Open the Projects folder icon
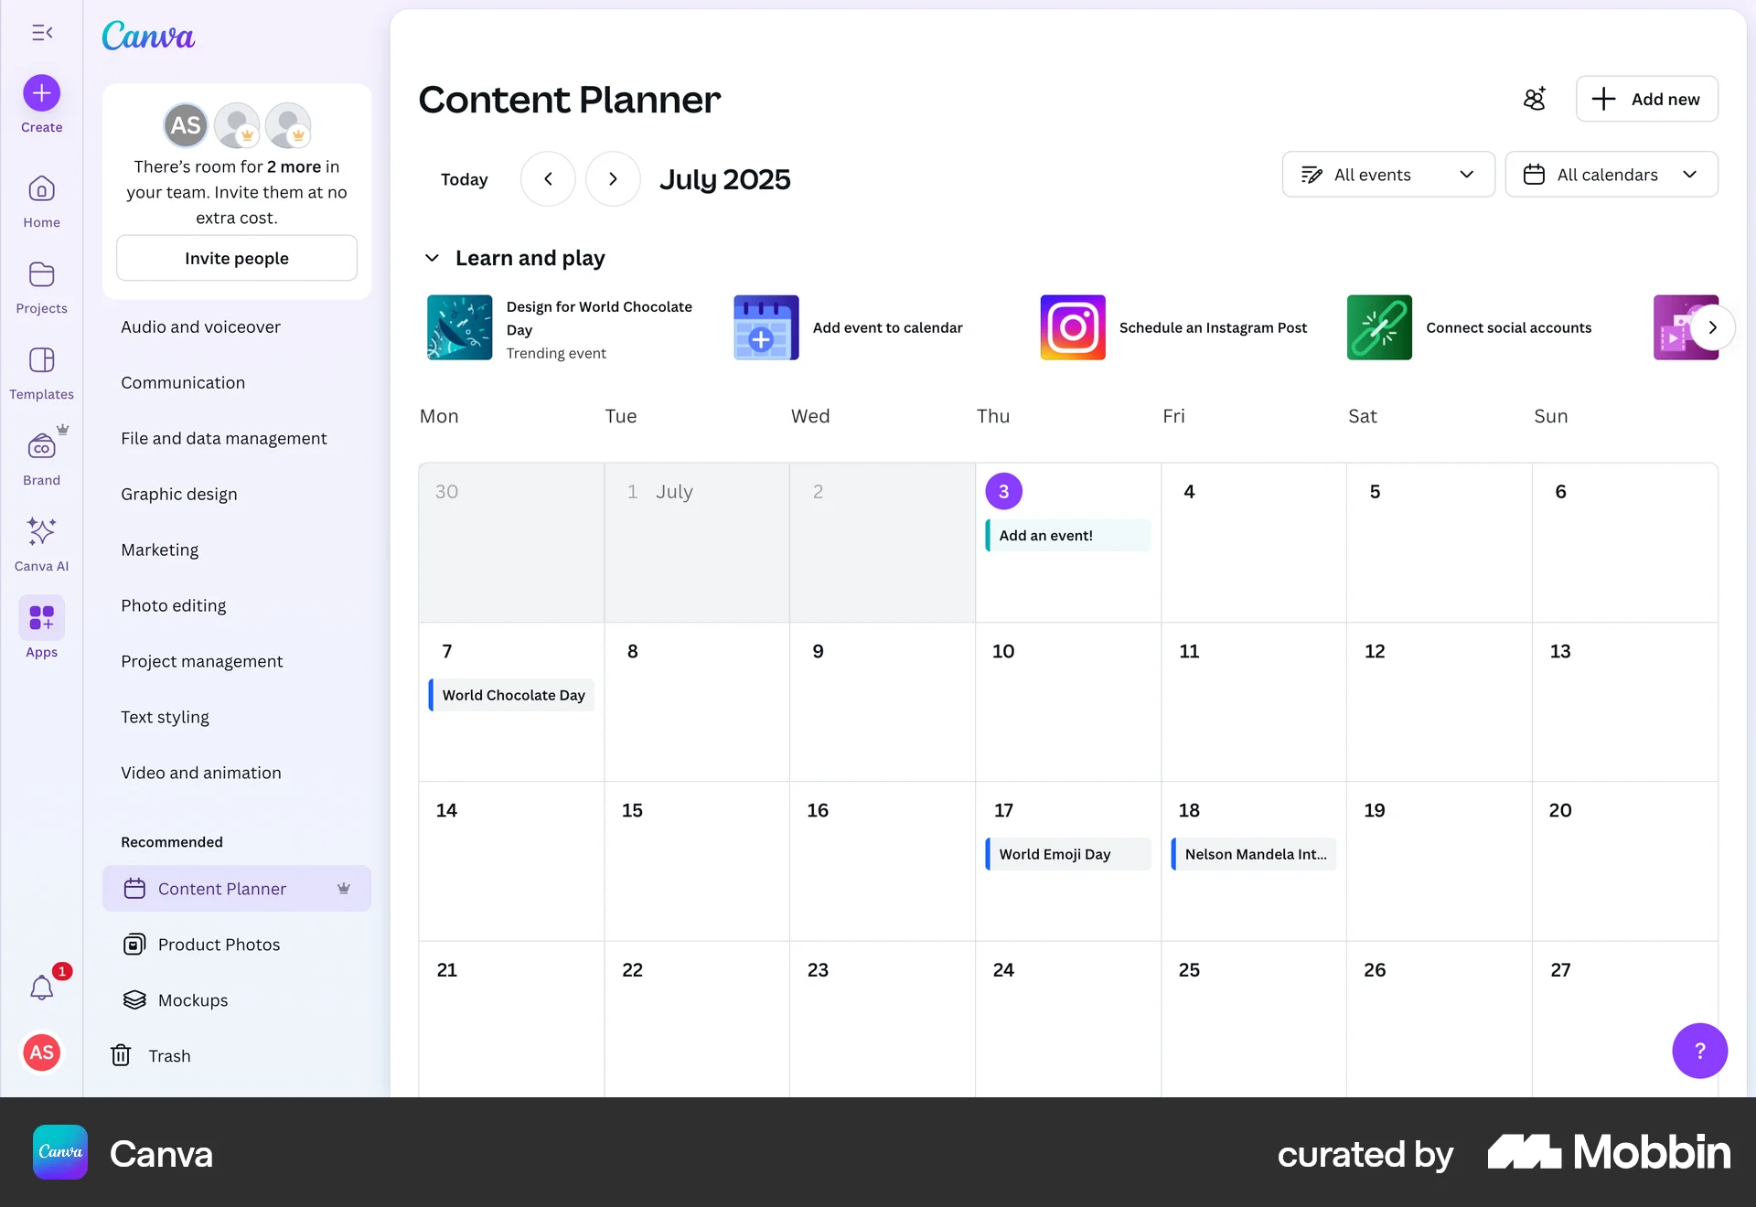 (42, 275)
